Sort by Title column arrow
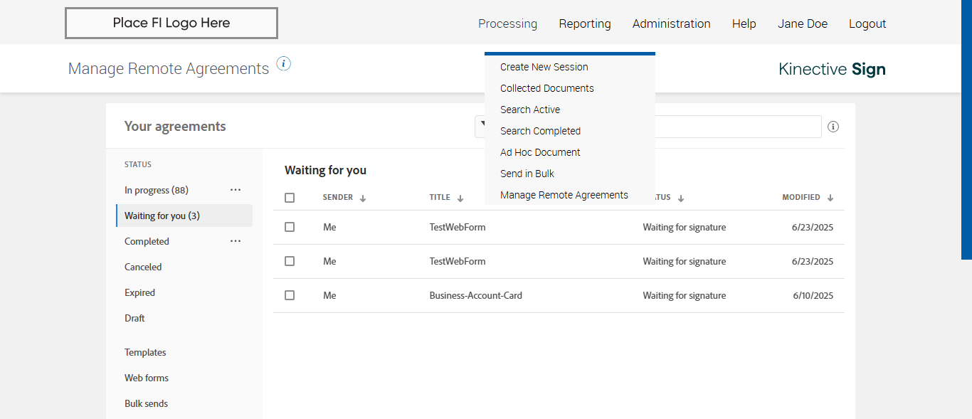The image size is (972, 419). pyautogui.click(x=460, y=198)
